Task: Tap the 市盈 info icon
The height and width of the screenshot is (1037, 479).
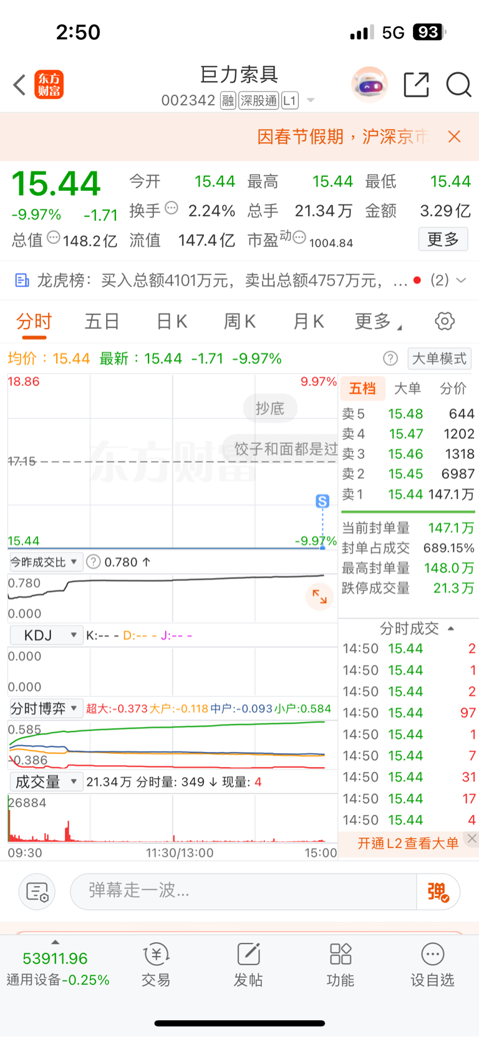Action: click(299, 237)
